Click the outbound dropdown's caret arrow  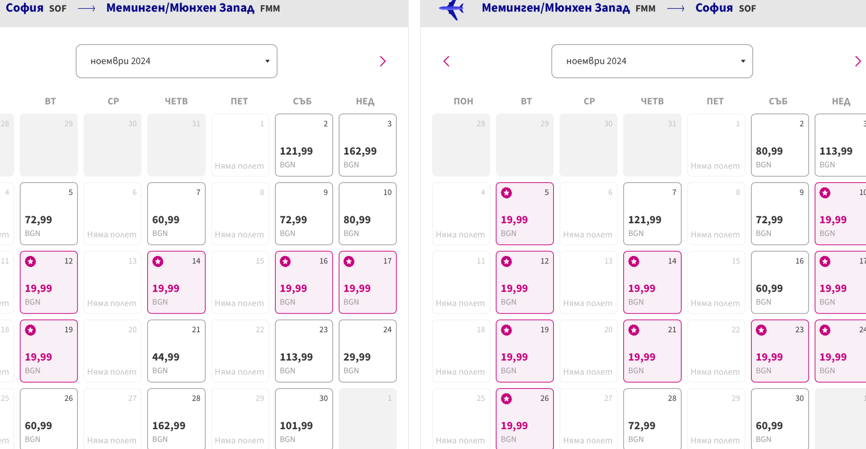point(267,61)
